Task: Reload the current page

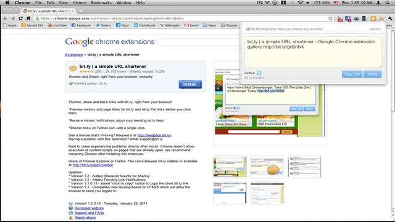Action: [20, 18]
